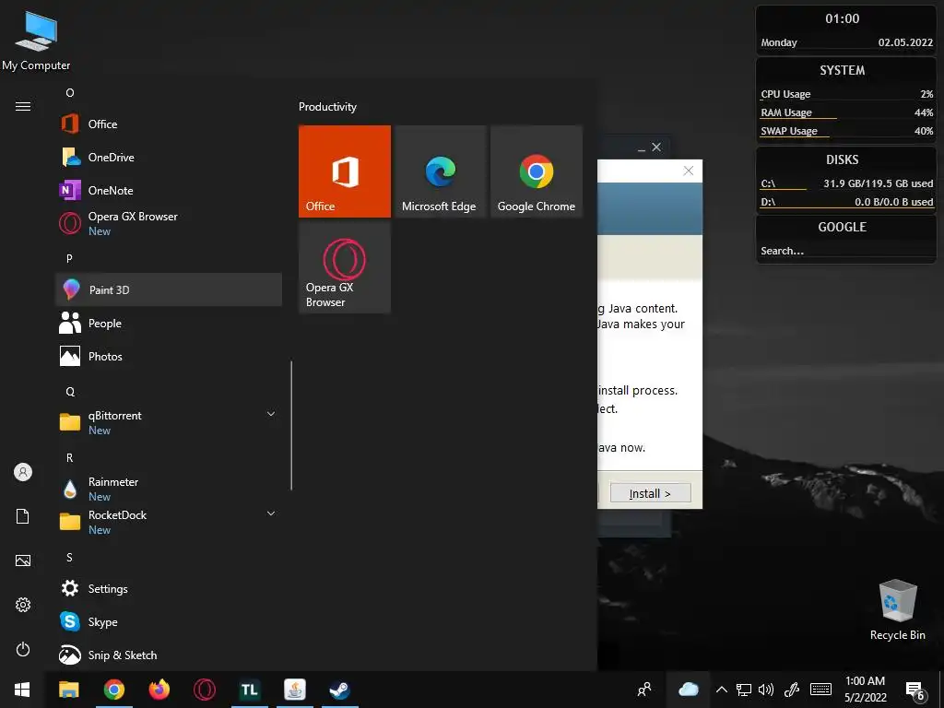This screenshot has height=708, width=944.
Task: Open File Explorer from the taskbar
Action: pos(68,690)
